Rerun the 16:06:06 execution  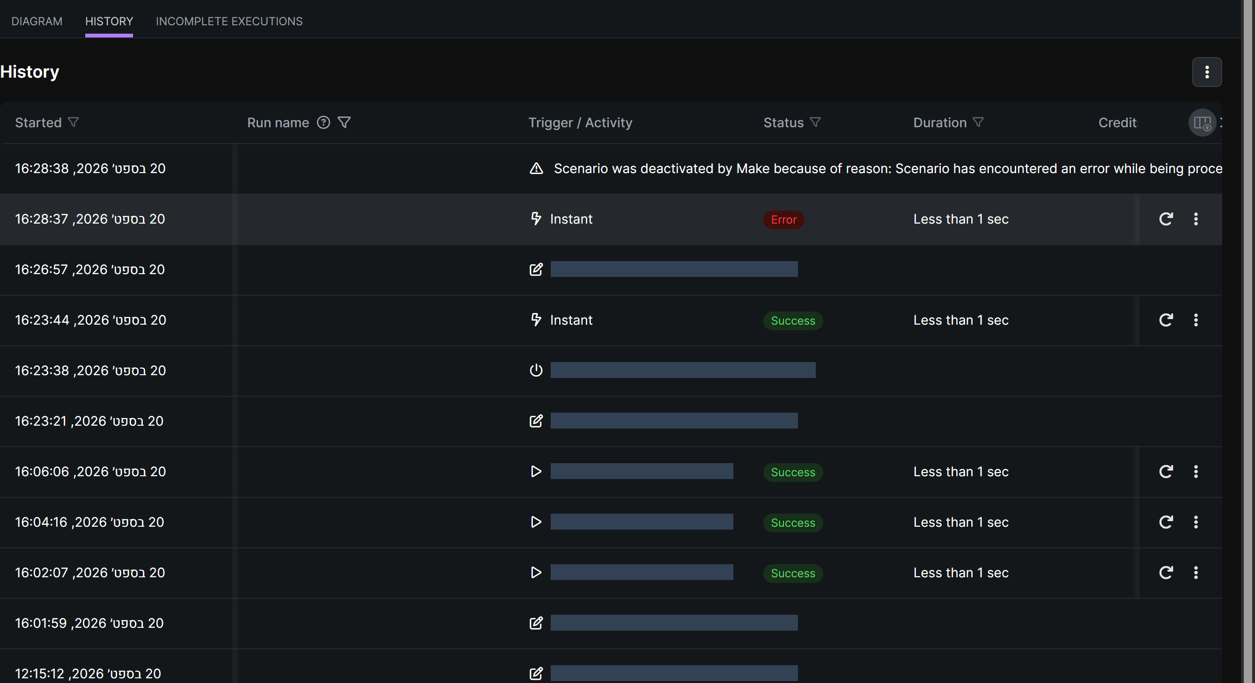1166,471
